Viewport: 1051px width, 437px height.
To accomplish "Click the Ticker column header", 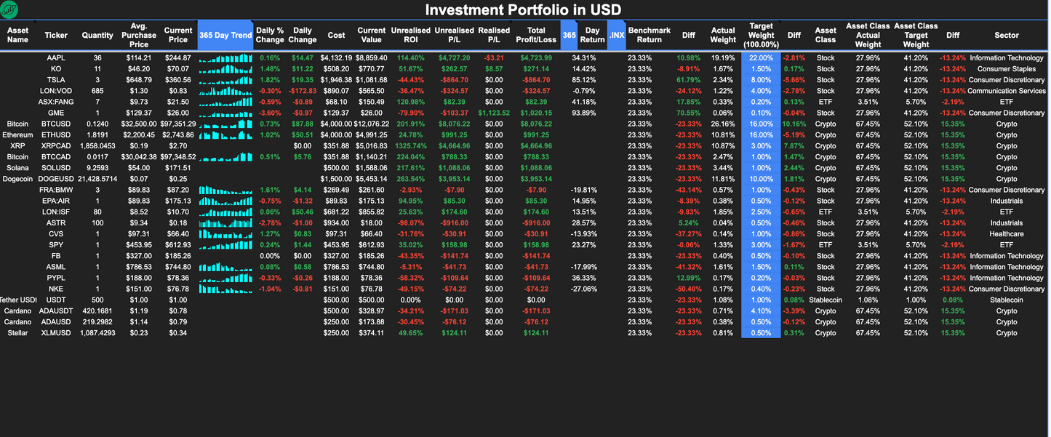I will pyautogui.click(x=56, y=34).
